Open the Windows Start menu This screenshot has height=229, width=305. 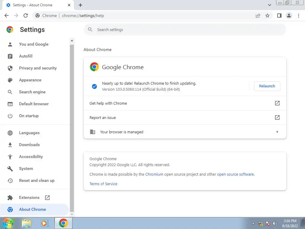point(8,223)
